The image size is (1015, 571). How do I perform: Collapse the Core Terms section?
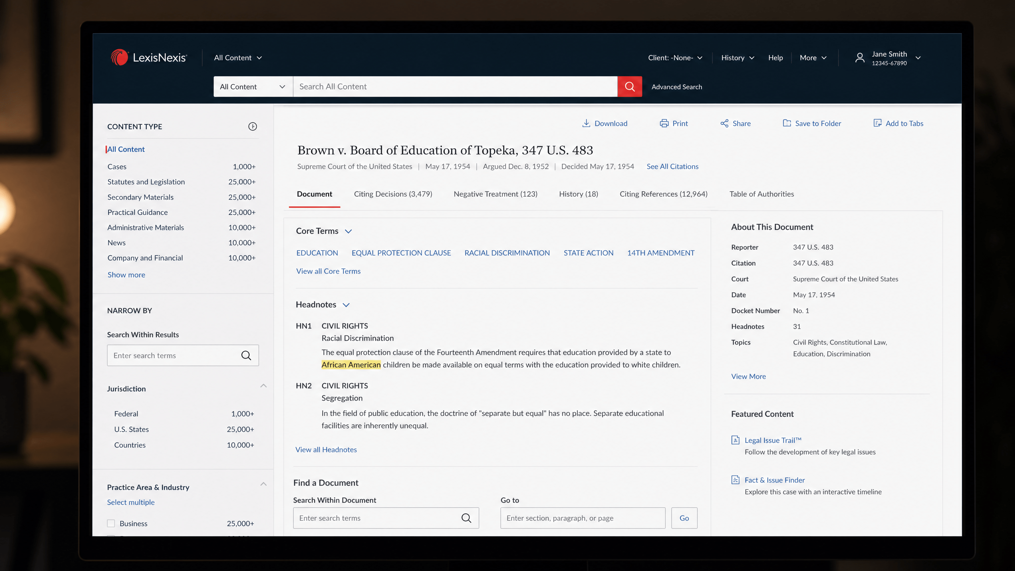(x=348, y=231)
